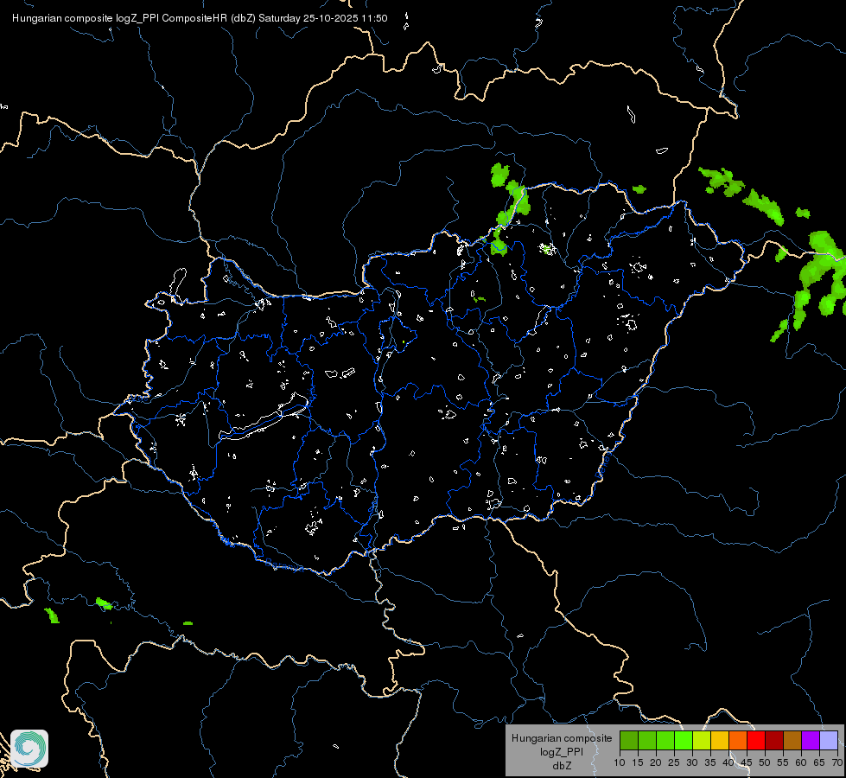The height and width of the screenshot is (778, 846).
Task: Click the 55–60 dBZ brown legend swatch
Action: 792,740
